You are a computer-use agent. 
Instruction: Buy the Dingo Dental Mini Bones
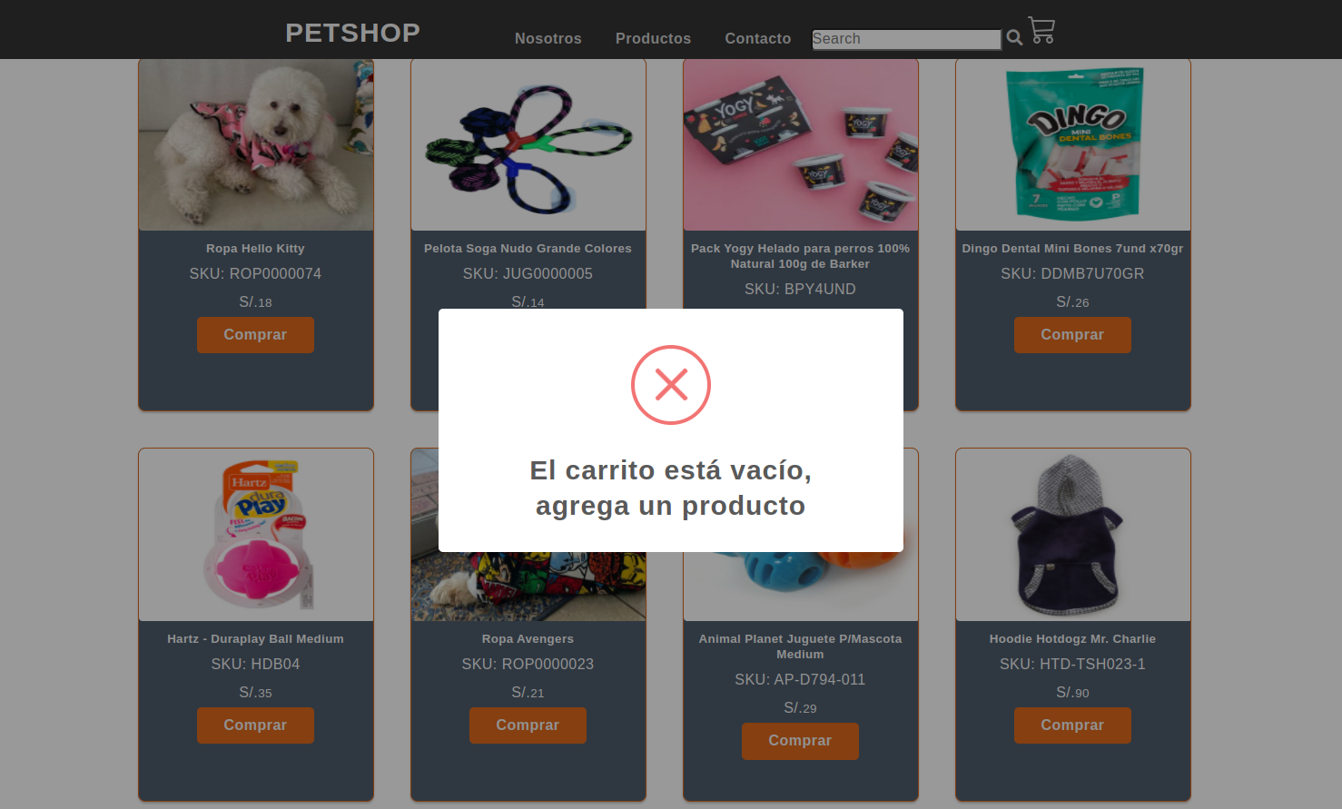point(1072,335)
